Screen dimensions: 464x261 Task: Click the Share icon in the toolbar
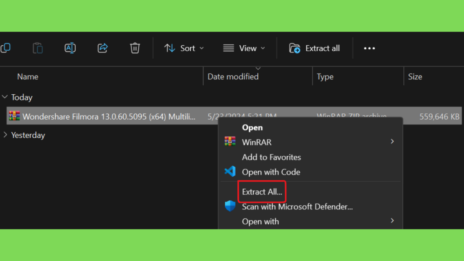pos(102,48)
